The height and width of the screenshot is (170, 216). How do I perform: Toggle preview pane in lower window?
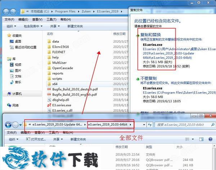(201, 139)
